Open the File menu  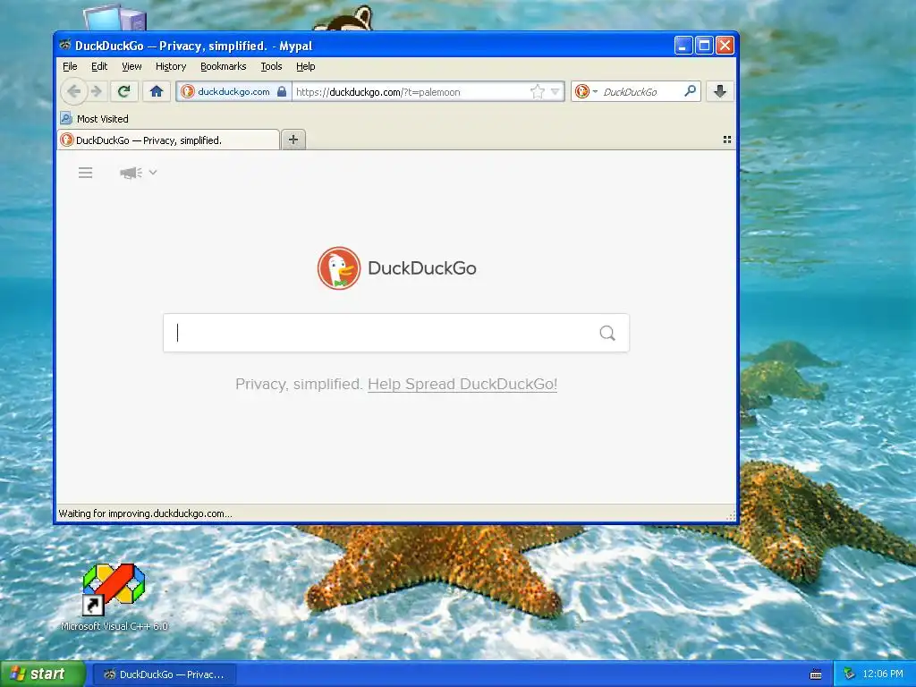(x=70, y=66)
